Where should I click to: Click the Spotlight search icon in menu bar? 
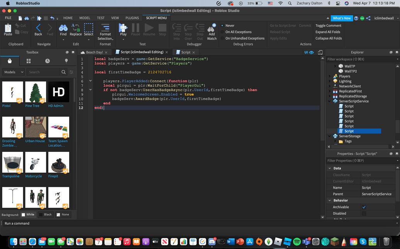click(290, 3)
